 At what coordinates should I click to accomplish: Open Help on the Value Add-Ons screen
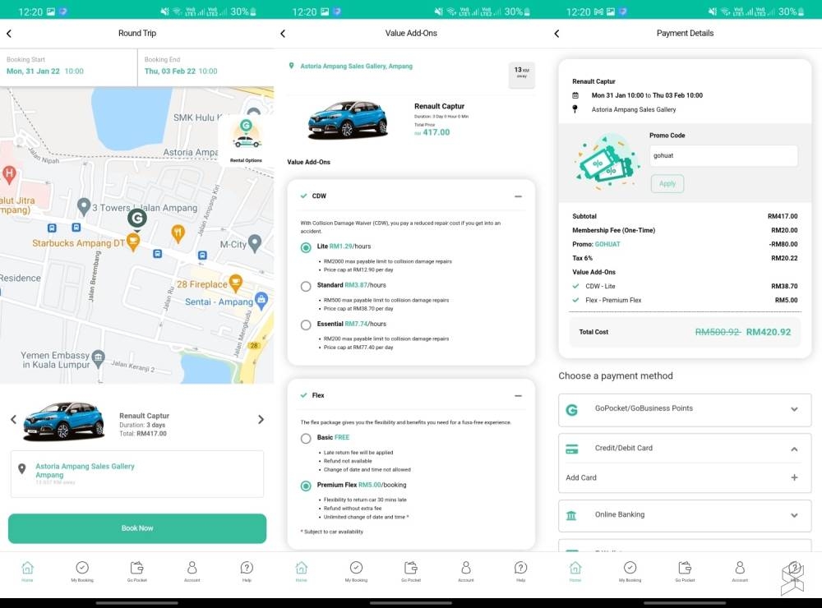point(520,571)
